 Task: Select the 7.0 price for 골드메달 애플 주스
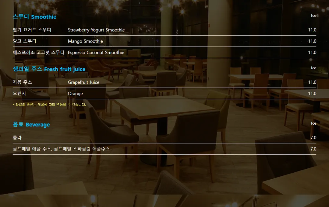[x=313, y=149]
